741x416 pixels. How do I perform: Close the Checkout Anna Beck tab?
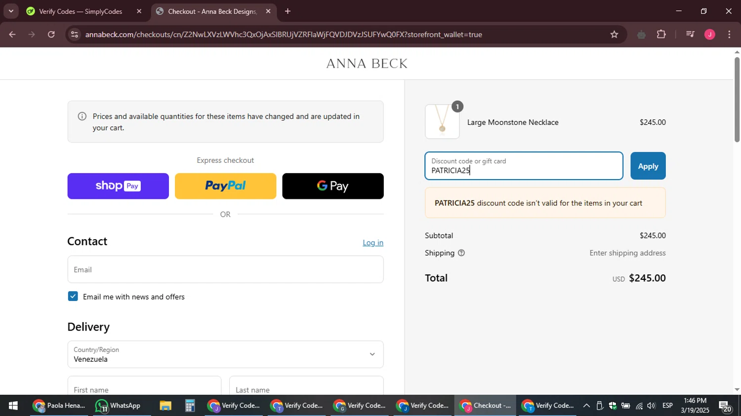click(268, 11)
